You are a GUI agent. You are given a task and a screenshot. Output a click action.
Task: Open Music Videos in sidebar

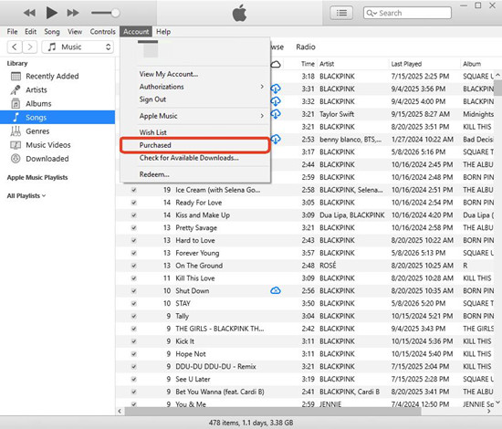coord(48,145)
